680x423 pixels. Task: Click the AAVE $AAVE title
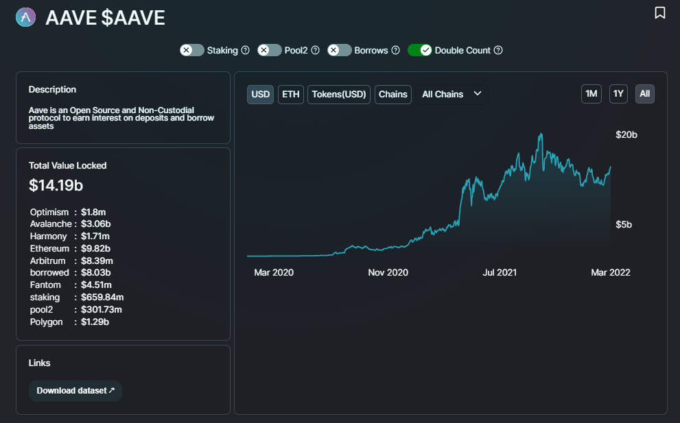pos(106,18)
